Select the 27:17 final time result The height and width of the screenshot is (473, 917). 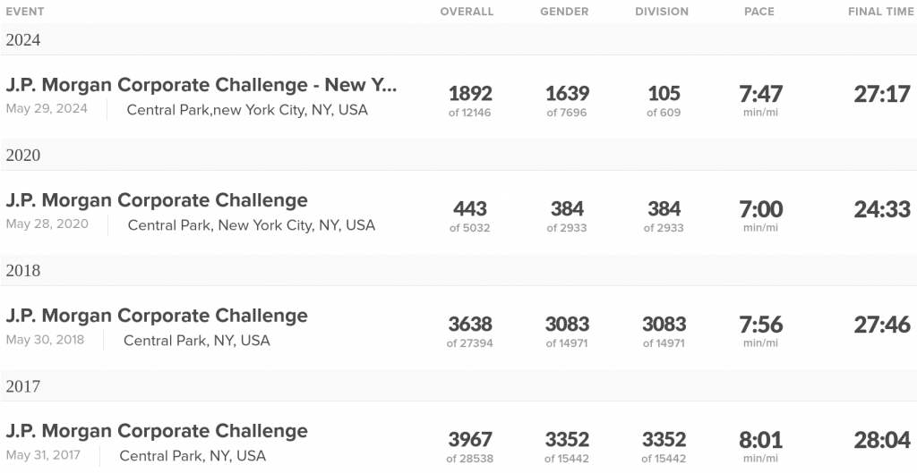(881, 94)
